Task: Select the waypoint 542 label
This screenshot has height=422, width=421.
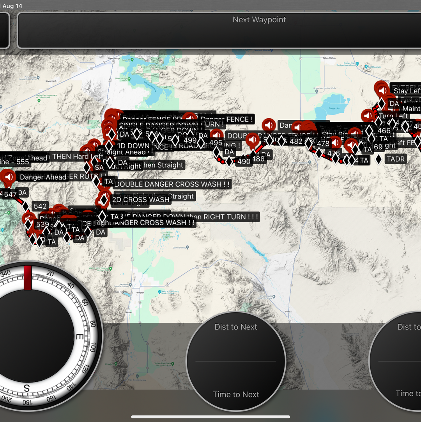Action: (x=40, y=206)
